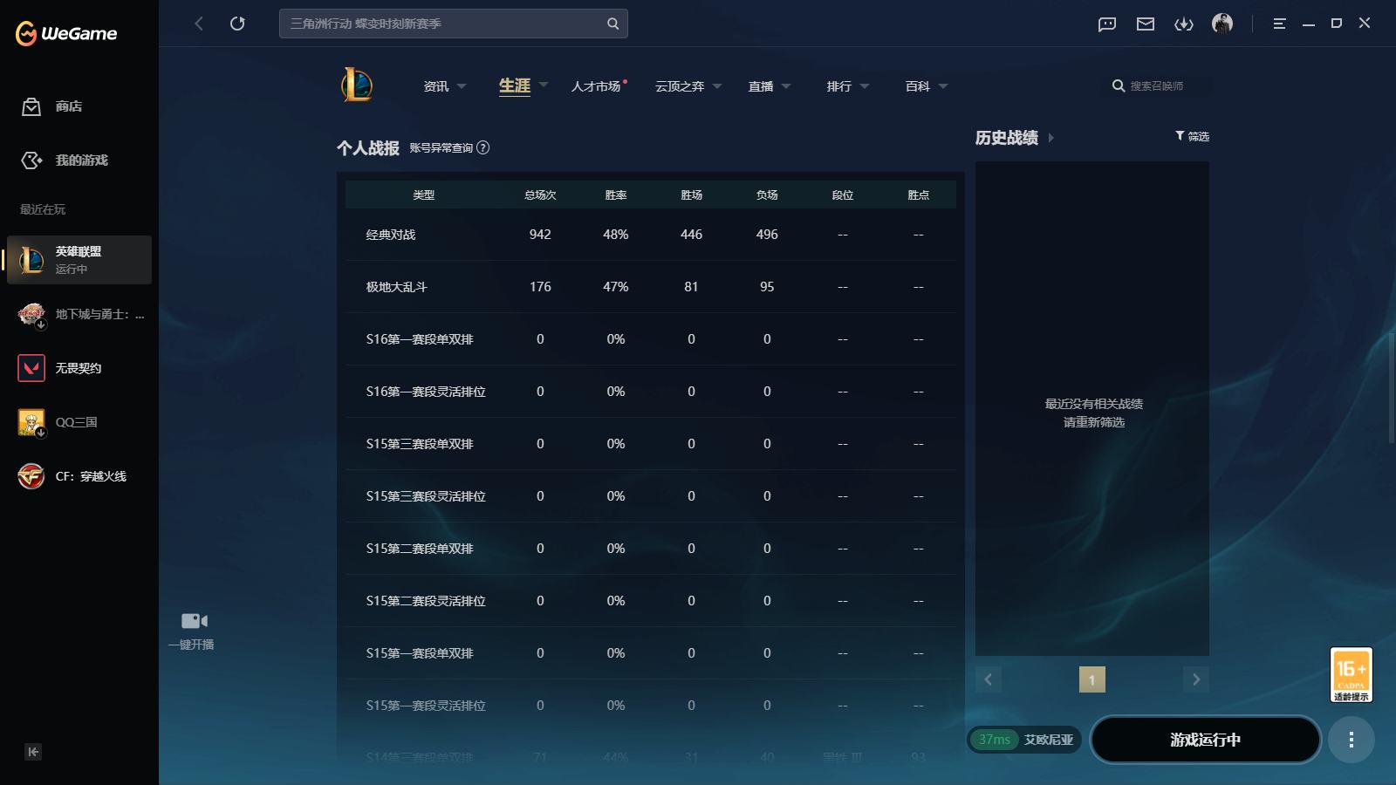Collapse the left sidebar

click(33, 752)
